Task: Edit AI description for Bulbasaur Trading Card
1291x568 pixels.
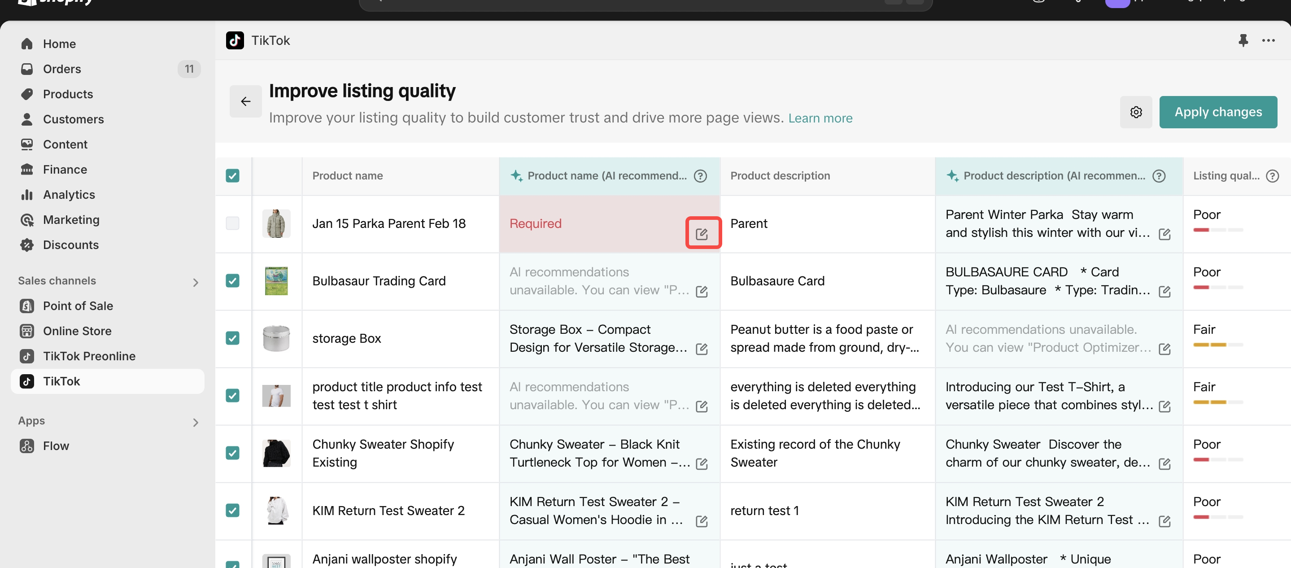Action: tap(1164, 291)
